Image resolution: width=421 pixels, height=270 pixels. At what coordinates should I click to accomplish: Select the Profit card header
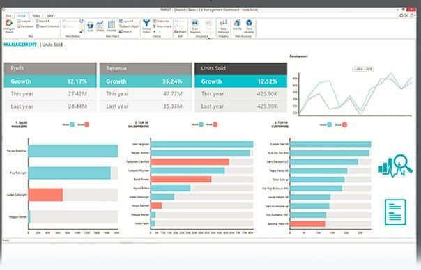point(50,68)
